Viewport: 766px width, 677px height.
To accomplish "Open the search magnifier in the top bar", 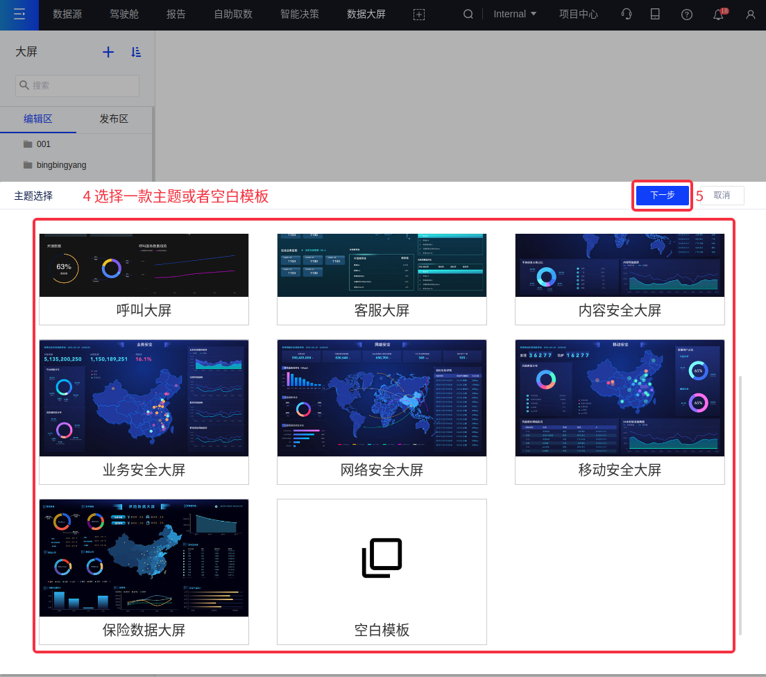I will pyautogui.click(x=468, y=14).
